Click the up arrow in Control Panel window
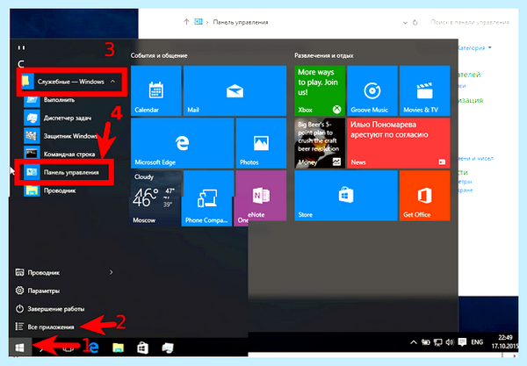527x366 pixels. click(x=186, y=22)
